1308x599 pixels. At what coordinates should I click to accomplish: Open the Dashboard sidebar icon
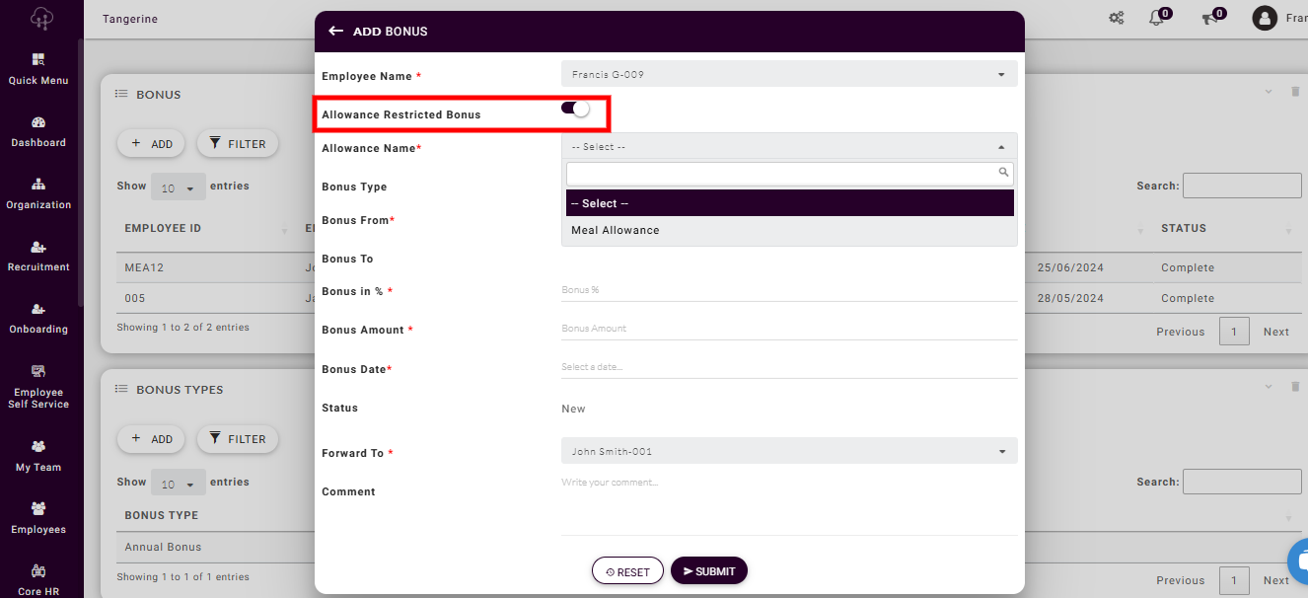coord(38,123)
